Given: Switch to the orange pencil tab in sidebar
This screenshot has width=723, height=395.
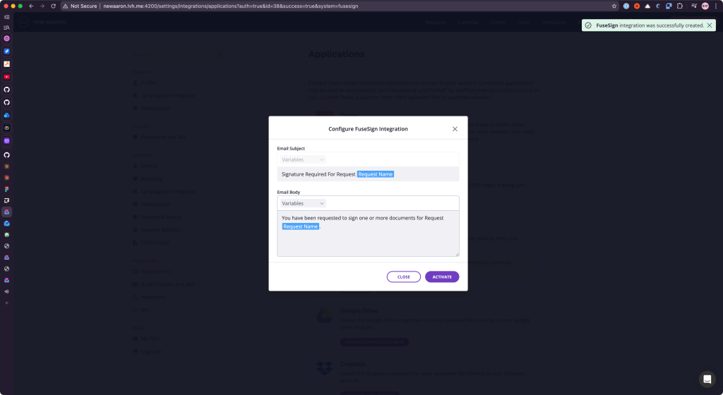Looking at the screenshot, I should click(6, 64).
